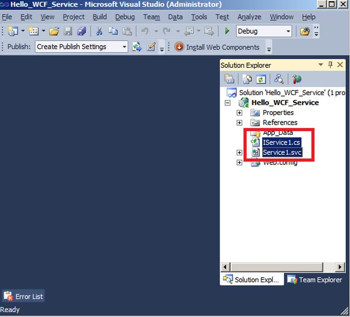Screen dimensions: 350x317
Task: Open the Help menu
Action: tap(309, 17)
